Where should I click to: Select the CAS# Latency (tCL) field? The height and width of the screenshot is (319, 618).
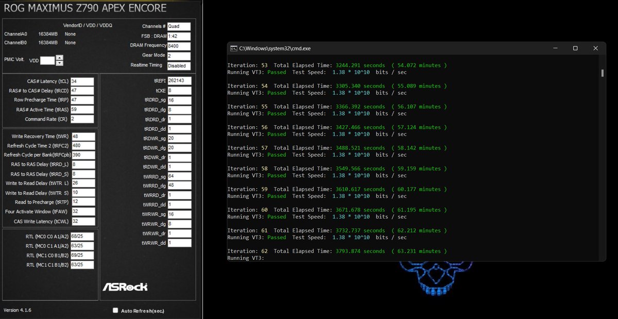click(x=82, y=81)
